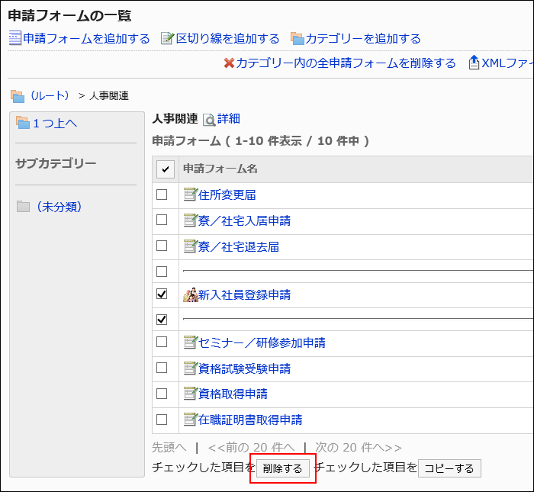The width and height of the screenshot is (534, 492).
Task: Click the 先頭へ pagination link
Action: click(169, 448)
